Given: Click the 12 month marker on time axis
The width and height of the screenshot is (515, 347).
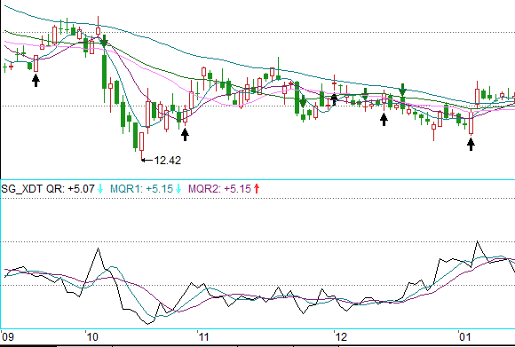Looking at the screenshot, I should pyautogui.click(x=341, y=337).
